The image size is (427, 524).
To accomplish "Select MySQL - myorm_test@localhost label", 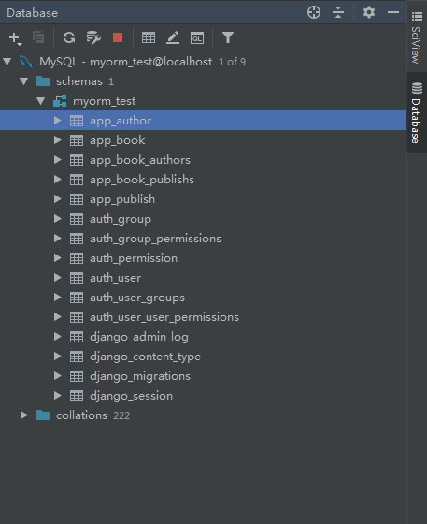I will [126, 62].
